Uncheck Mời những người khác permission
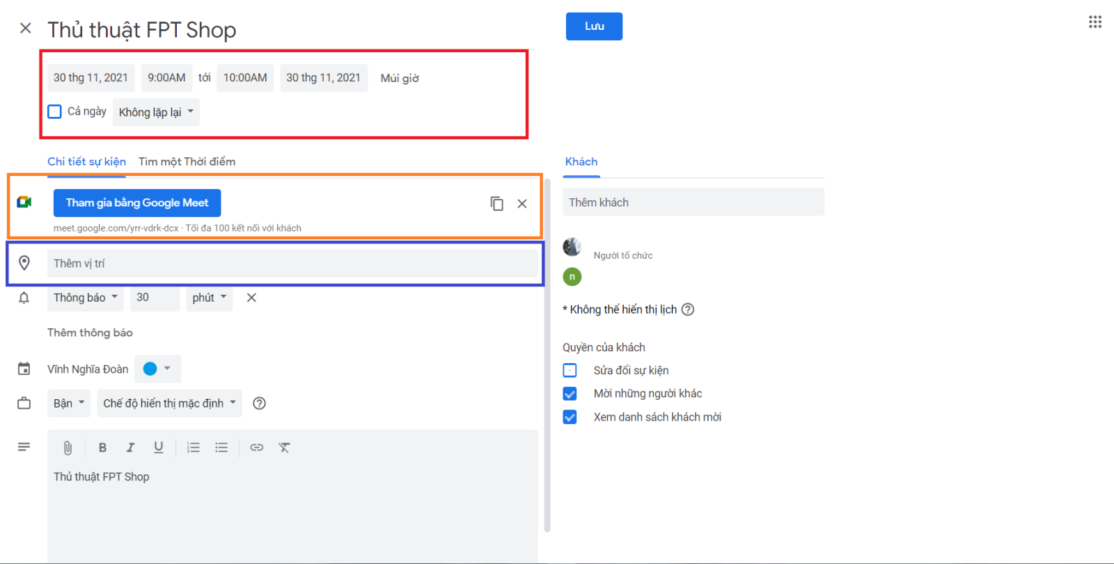1114x564 pixels. (x=570, y=394)
